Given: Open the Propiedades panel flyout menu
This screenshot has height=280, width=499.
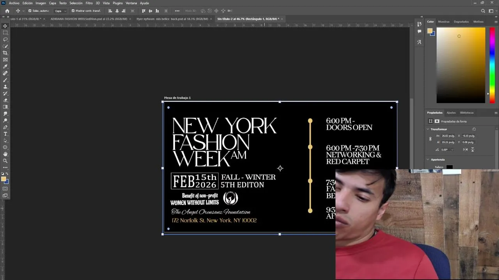Looking at the screenshot, I should [x=496, y=113].
